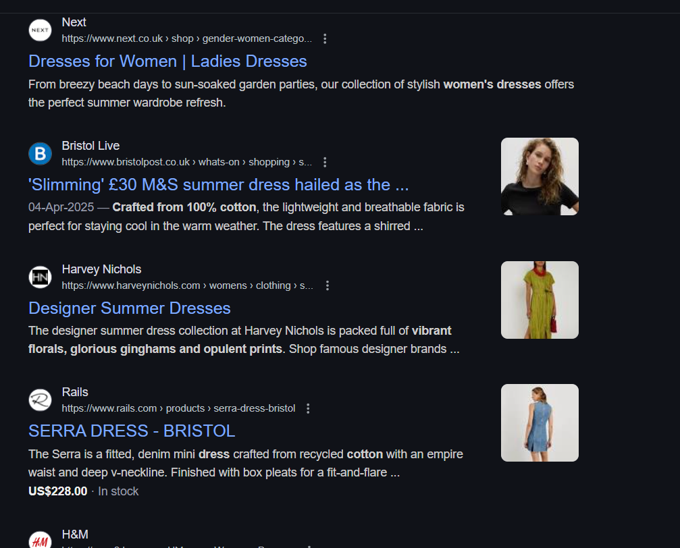This screenshot has height=548, width=680.
Task: Click the bristolpost.co.uk URL breadcrumb
Action: pyautogui.click(x=186, y=162)
